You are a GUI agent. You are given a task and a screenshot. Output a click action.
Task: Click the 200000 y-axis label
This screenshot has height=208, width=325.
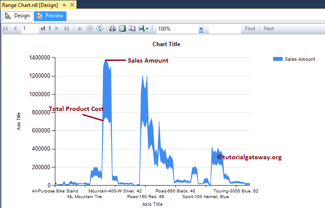[41, 167]
